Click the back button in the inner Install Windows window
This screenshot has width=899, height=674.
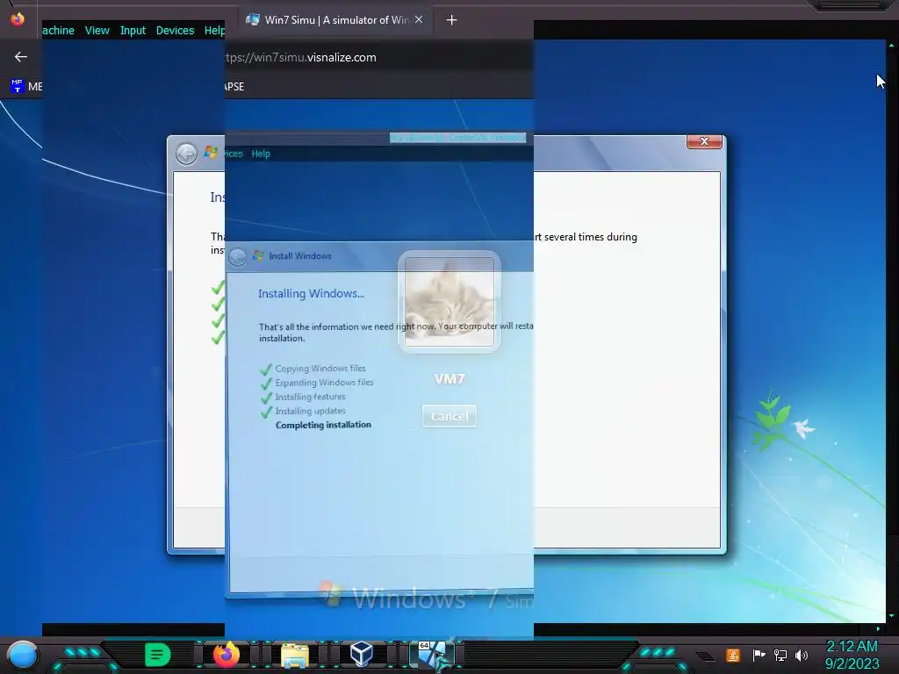pyautogui.click(x=237, y=257)
